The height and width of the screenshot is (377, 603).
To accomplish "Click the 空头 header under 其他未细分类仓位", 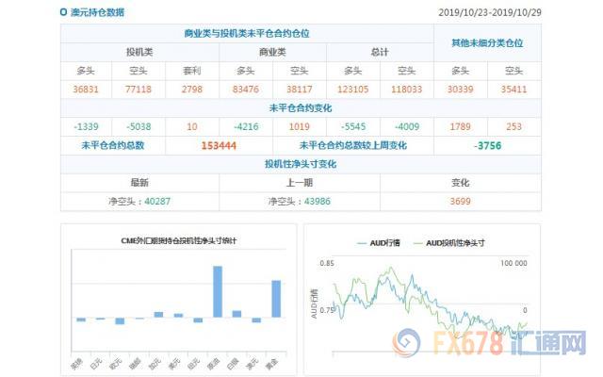I will (x=513, y=71).
